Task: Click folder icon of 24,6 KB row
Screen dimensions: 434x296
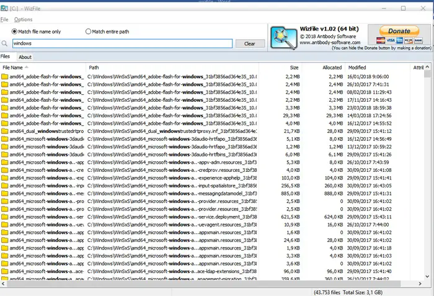Action: 5,240
